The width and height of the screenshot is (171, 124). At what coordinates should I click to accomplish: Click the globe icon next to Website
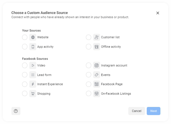pyautogui.click(x=33, y=37)
